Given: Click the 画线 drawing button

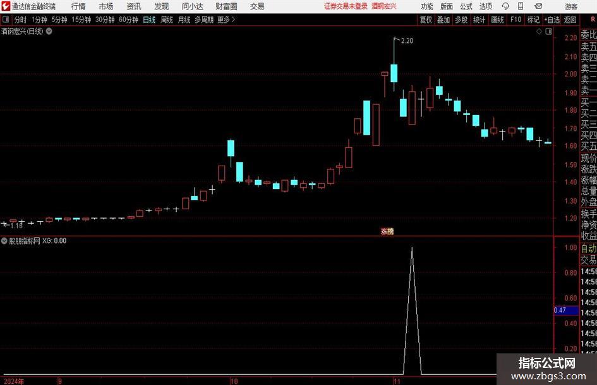Looking at the screenshot, I should tap(498, 20).
